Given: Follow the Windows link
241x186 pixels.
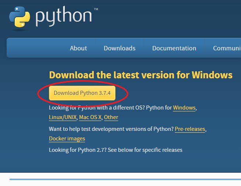Looking at the screenshot, I should (x=184, y=108).
